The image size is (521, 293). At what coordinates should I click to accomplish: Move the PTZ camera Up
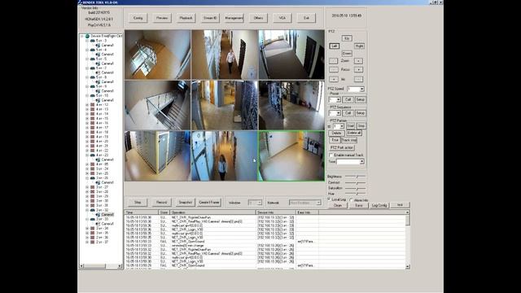click(x=347, y=38)
